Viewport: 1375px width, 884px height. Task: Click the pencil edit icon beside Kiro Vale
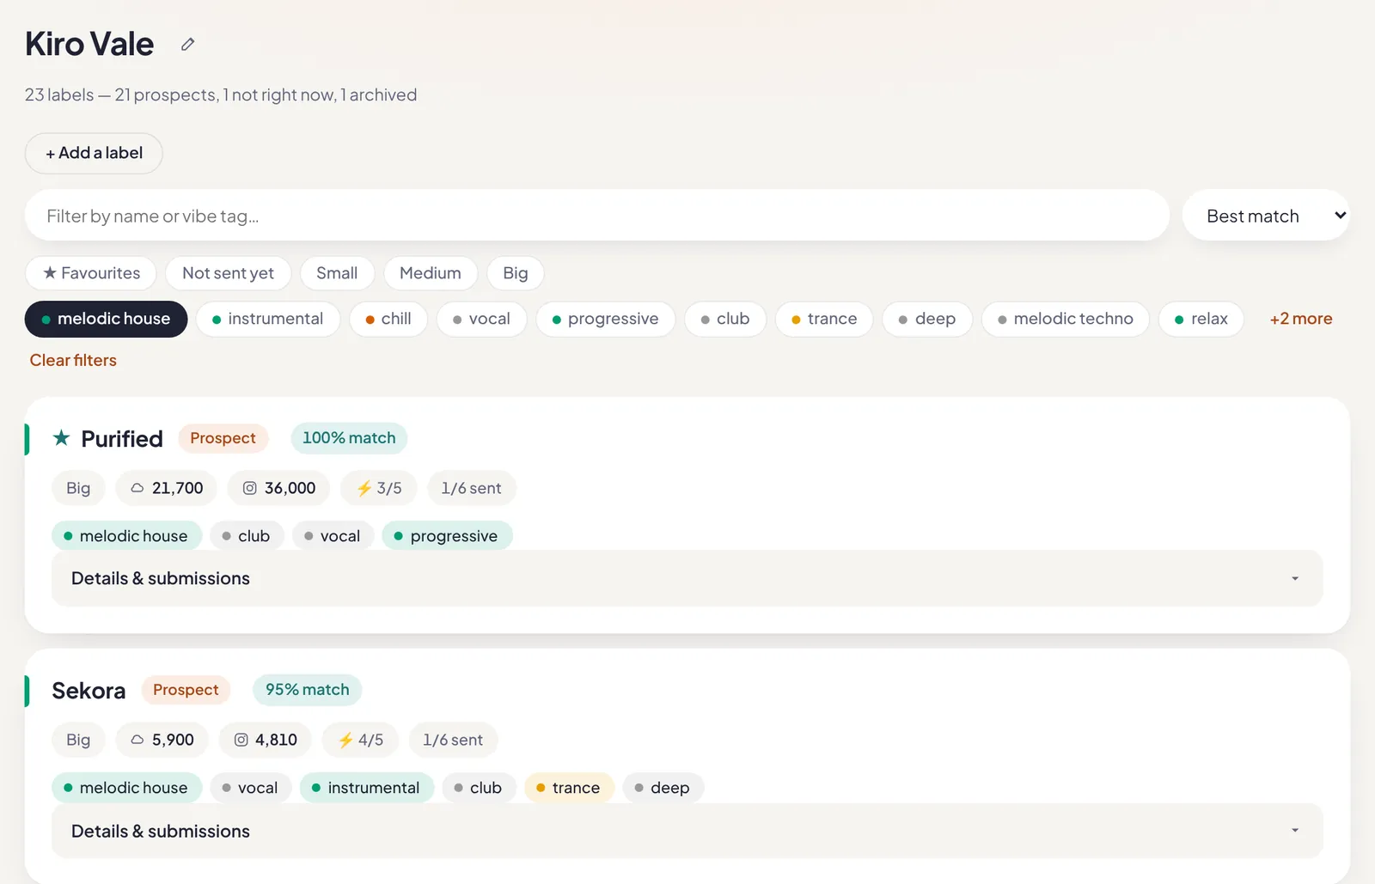click(187, 44)
